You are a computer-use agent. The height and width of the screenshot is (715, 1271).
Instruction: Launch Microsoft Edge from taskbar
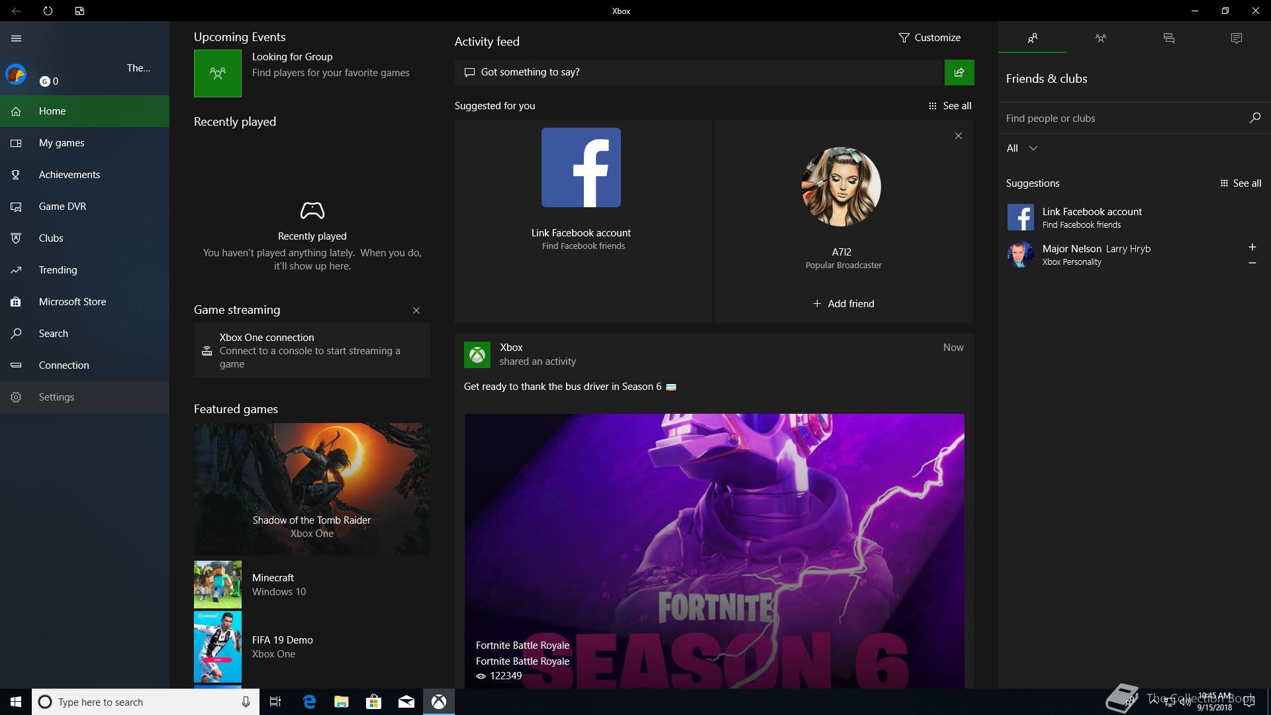(x=309, y=702)
